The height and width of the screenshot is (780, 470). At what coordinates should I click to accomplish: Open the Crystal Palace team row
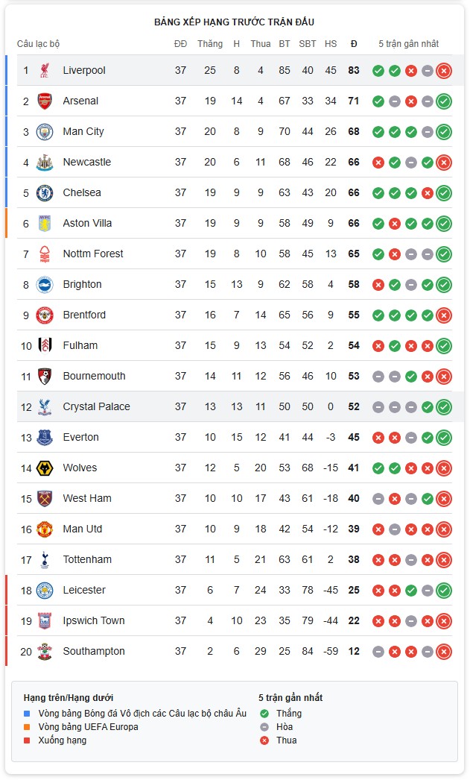pyautogui.click(x=235, y=407)
